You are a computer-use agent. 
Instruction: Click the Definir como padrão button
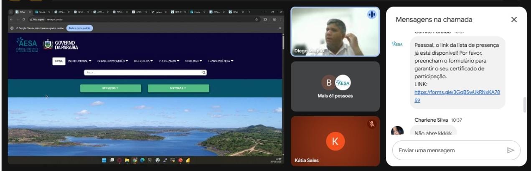(79, 28)
